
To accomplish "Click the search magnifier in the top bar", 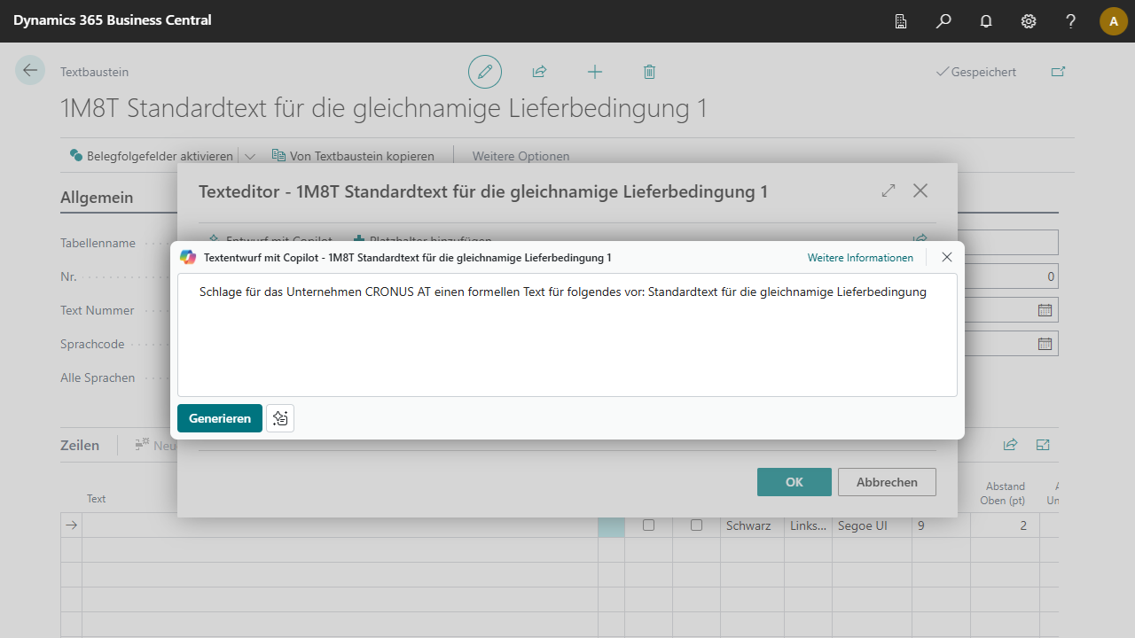I will coord(943,21).
